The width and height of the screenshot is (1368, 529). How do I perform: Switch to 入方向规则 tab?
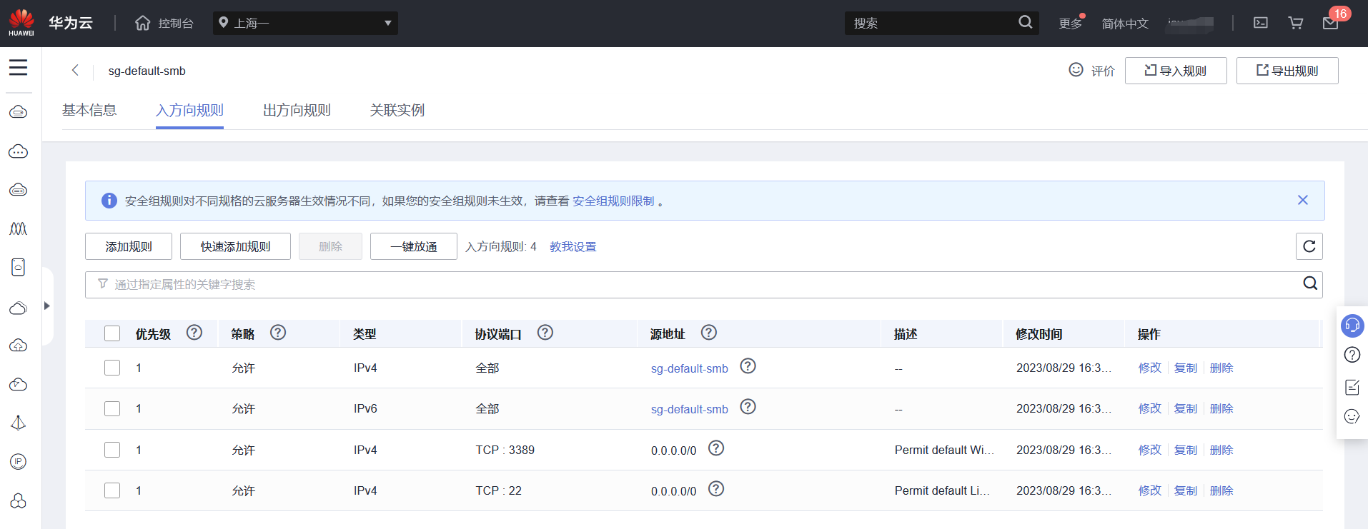(x=189, y=110)
